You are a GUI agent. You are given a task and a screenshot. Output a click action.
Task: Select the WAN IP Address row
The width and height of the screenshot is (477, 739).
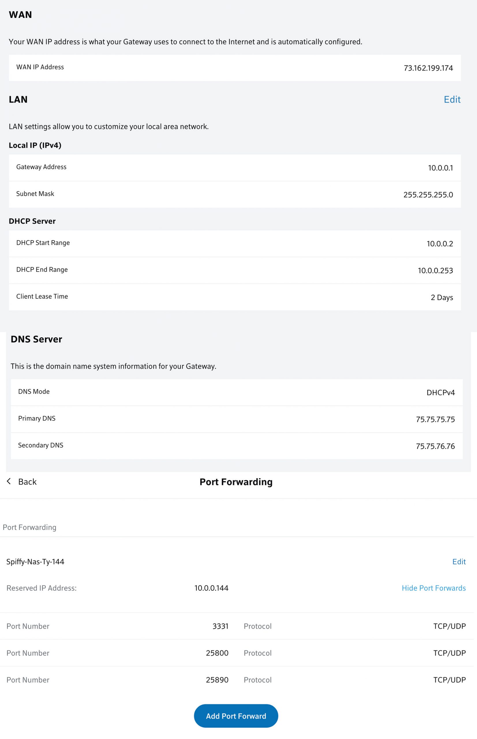click(235, 68)
